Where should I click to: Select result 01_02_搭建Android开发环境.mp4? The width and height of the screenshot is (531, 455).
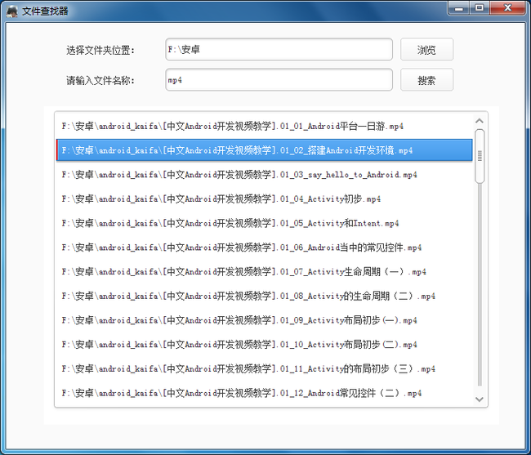264,150
